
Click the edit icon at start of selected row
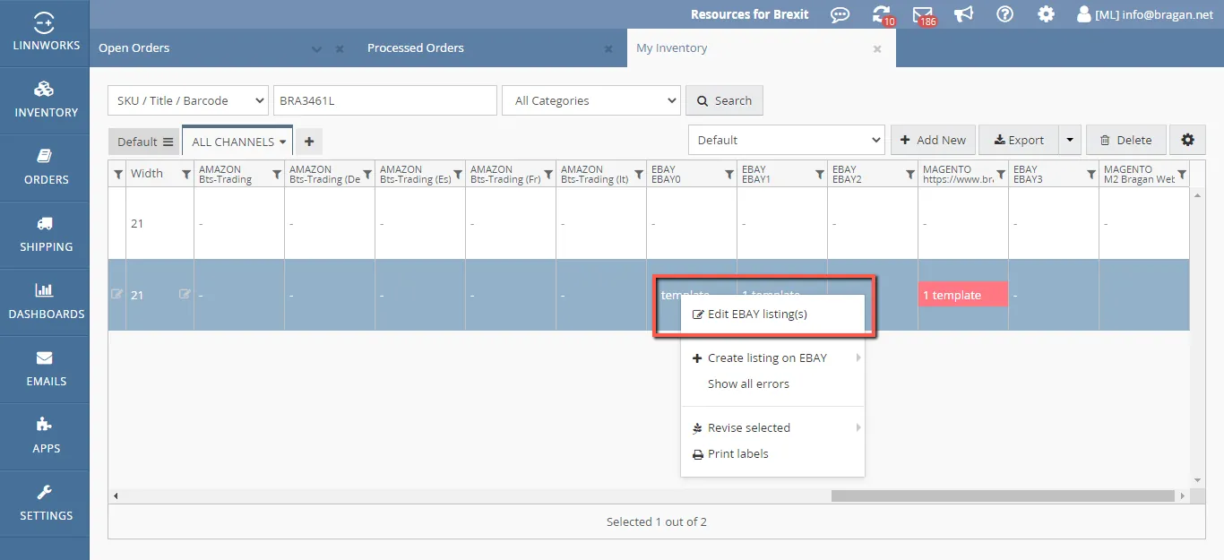coord(117,294)
